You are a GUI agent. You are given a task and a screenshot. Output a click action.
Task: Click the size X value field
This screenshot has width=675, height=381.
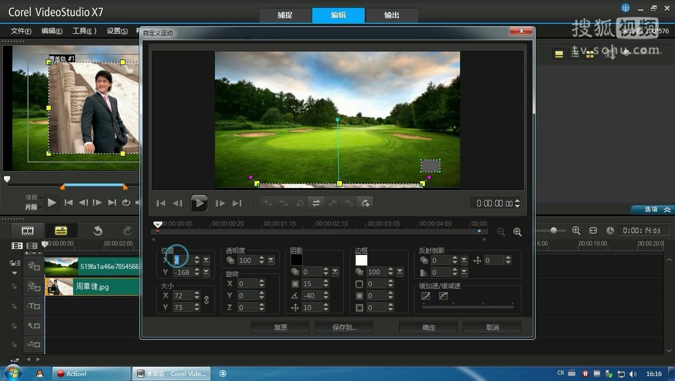point(183,296)
